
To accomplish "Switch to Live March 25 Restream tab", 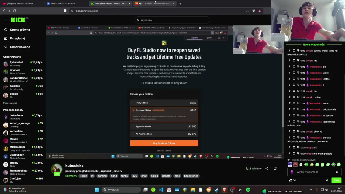I will (x=66, y=4).
